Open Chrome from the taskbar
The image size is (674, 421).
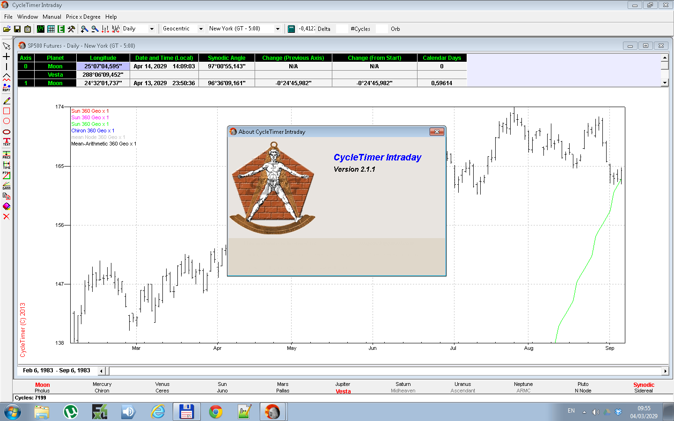click(x=216, y=412)
